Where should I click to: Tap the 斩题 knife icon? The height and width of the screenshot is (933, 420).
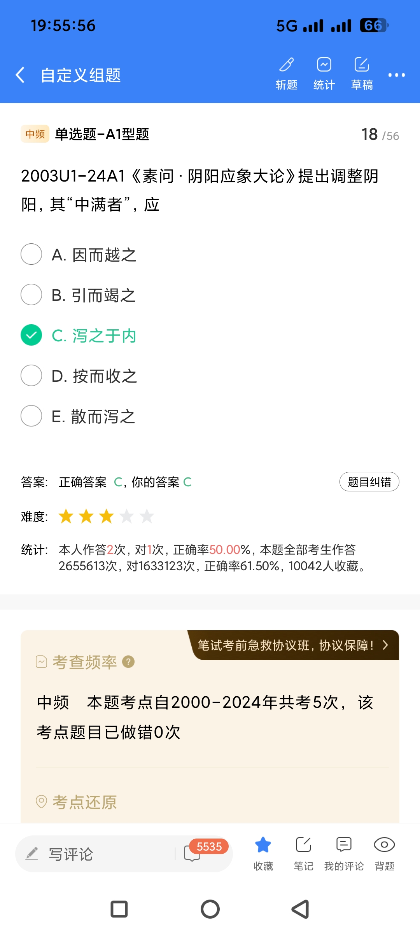click(287, 65)
